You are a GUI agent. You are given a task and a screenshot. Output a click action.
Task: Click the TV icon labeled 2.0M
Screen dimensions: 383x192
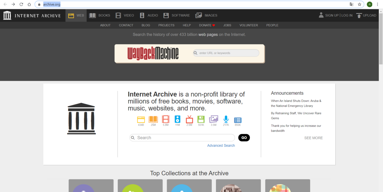coord(189,119)
